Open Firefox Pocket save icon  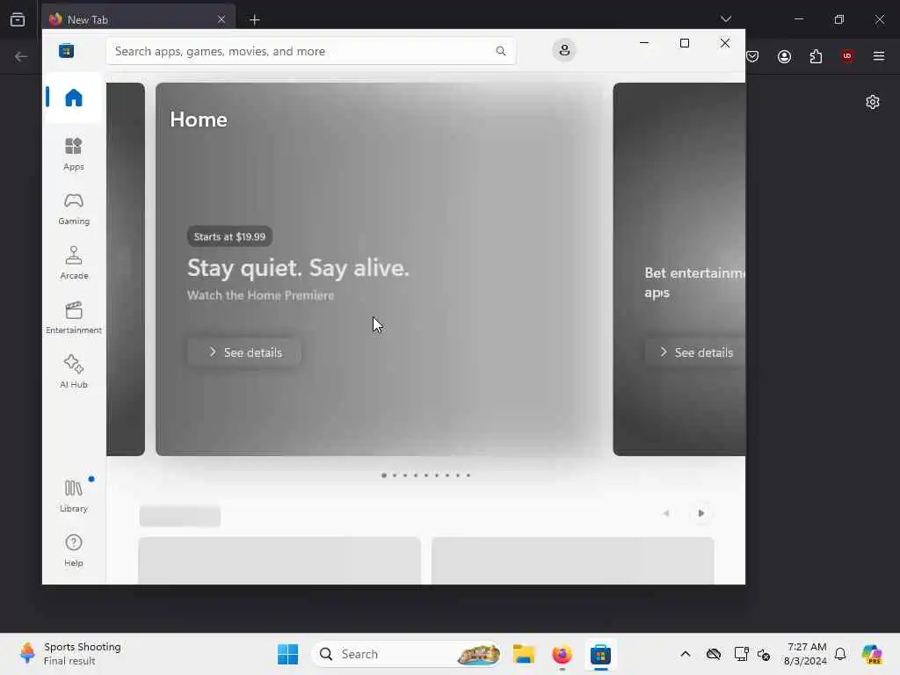pyautogui.click(x=752, y=56)
